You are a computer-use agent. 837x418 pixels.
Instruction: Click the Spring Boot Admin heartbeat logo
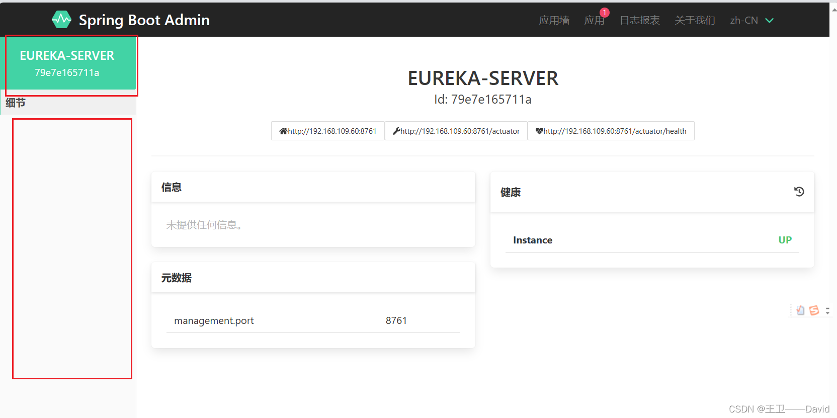coord(61,20)
